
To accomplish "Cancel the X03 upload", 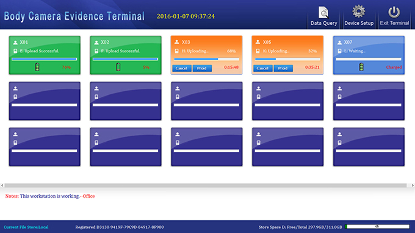I will pos(182,68).
